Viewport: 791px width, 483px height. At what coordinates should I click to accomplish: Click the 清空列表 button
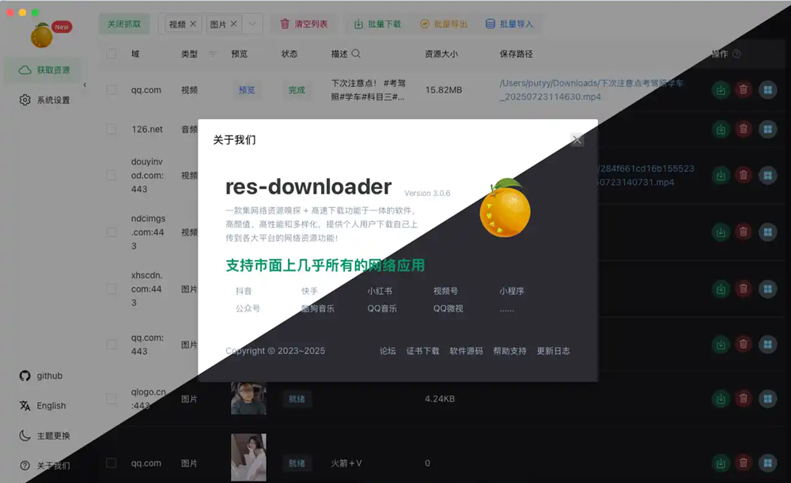click(304, 25)
